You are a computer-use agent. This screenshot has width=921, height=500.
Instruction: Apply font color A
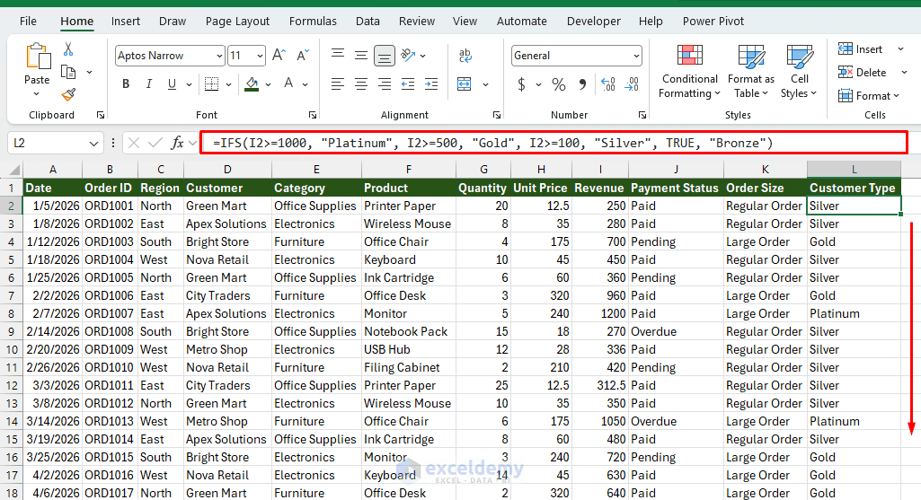pos(288,83)
